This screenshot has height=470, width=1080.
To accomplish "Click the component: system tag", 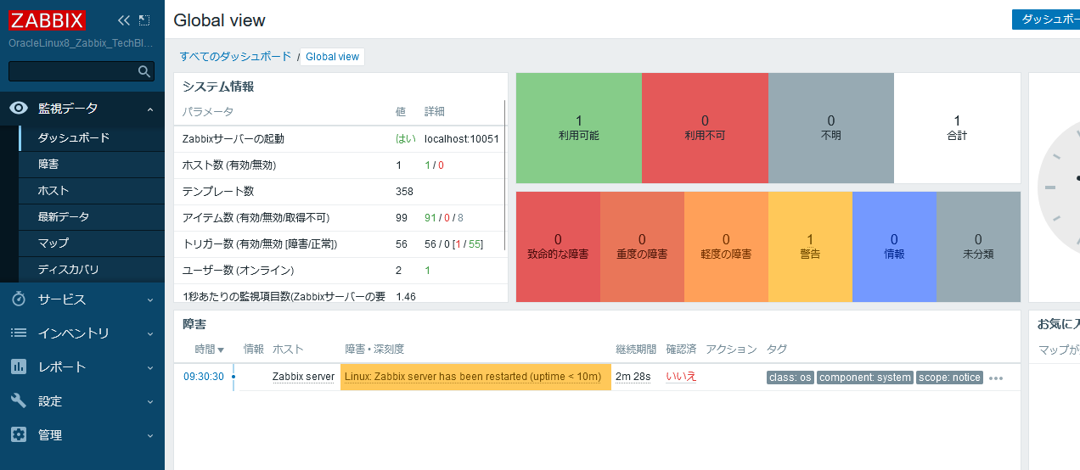I will (x=864, y=378).
